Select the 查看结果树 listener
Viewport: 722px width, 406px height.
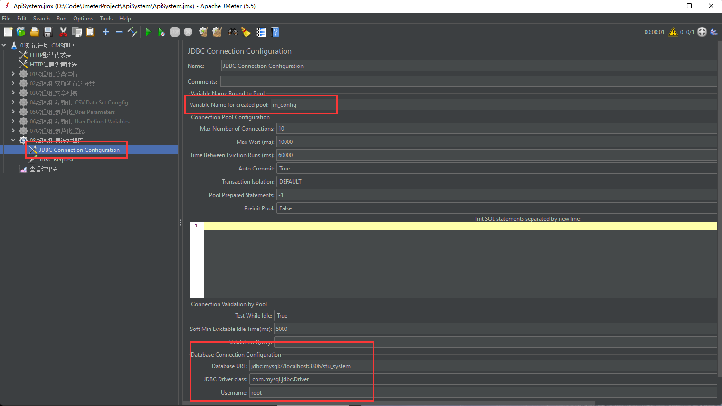(44, 169)
